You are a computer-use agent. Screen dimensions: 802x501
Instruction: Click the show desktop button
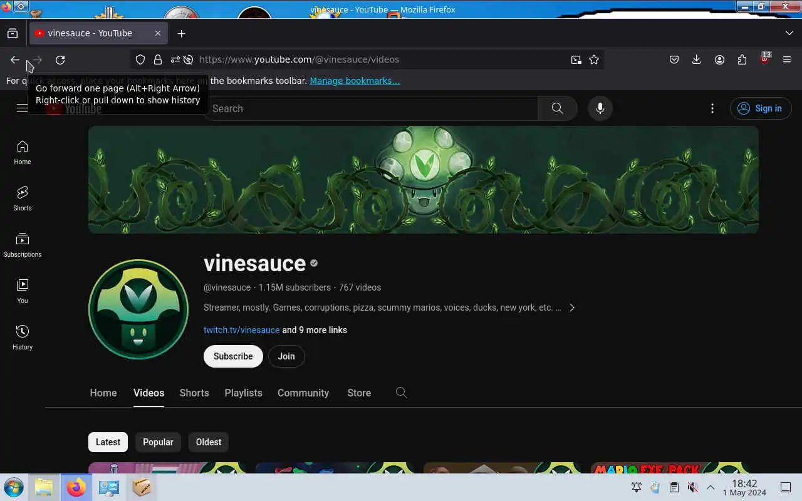[786, 487]
